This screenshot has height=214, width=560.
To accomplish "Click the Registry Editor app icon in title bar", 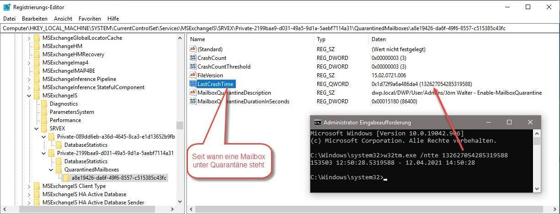I will click(7, 7).
